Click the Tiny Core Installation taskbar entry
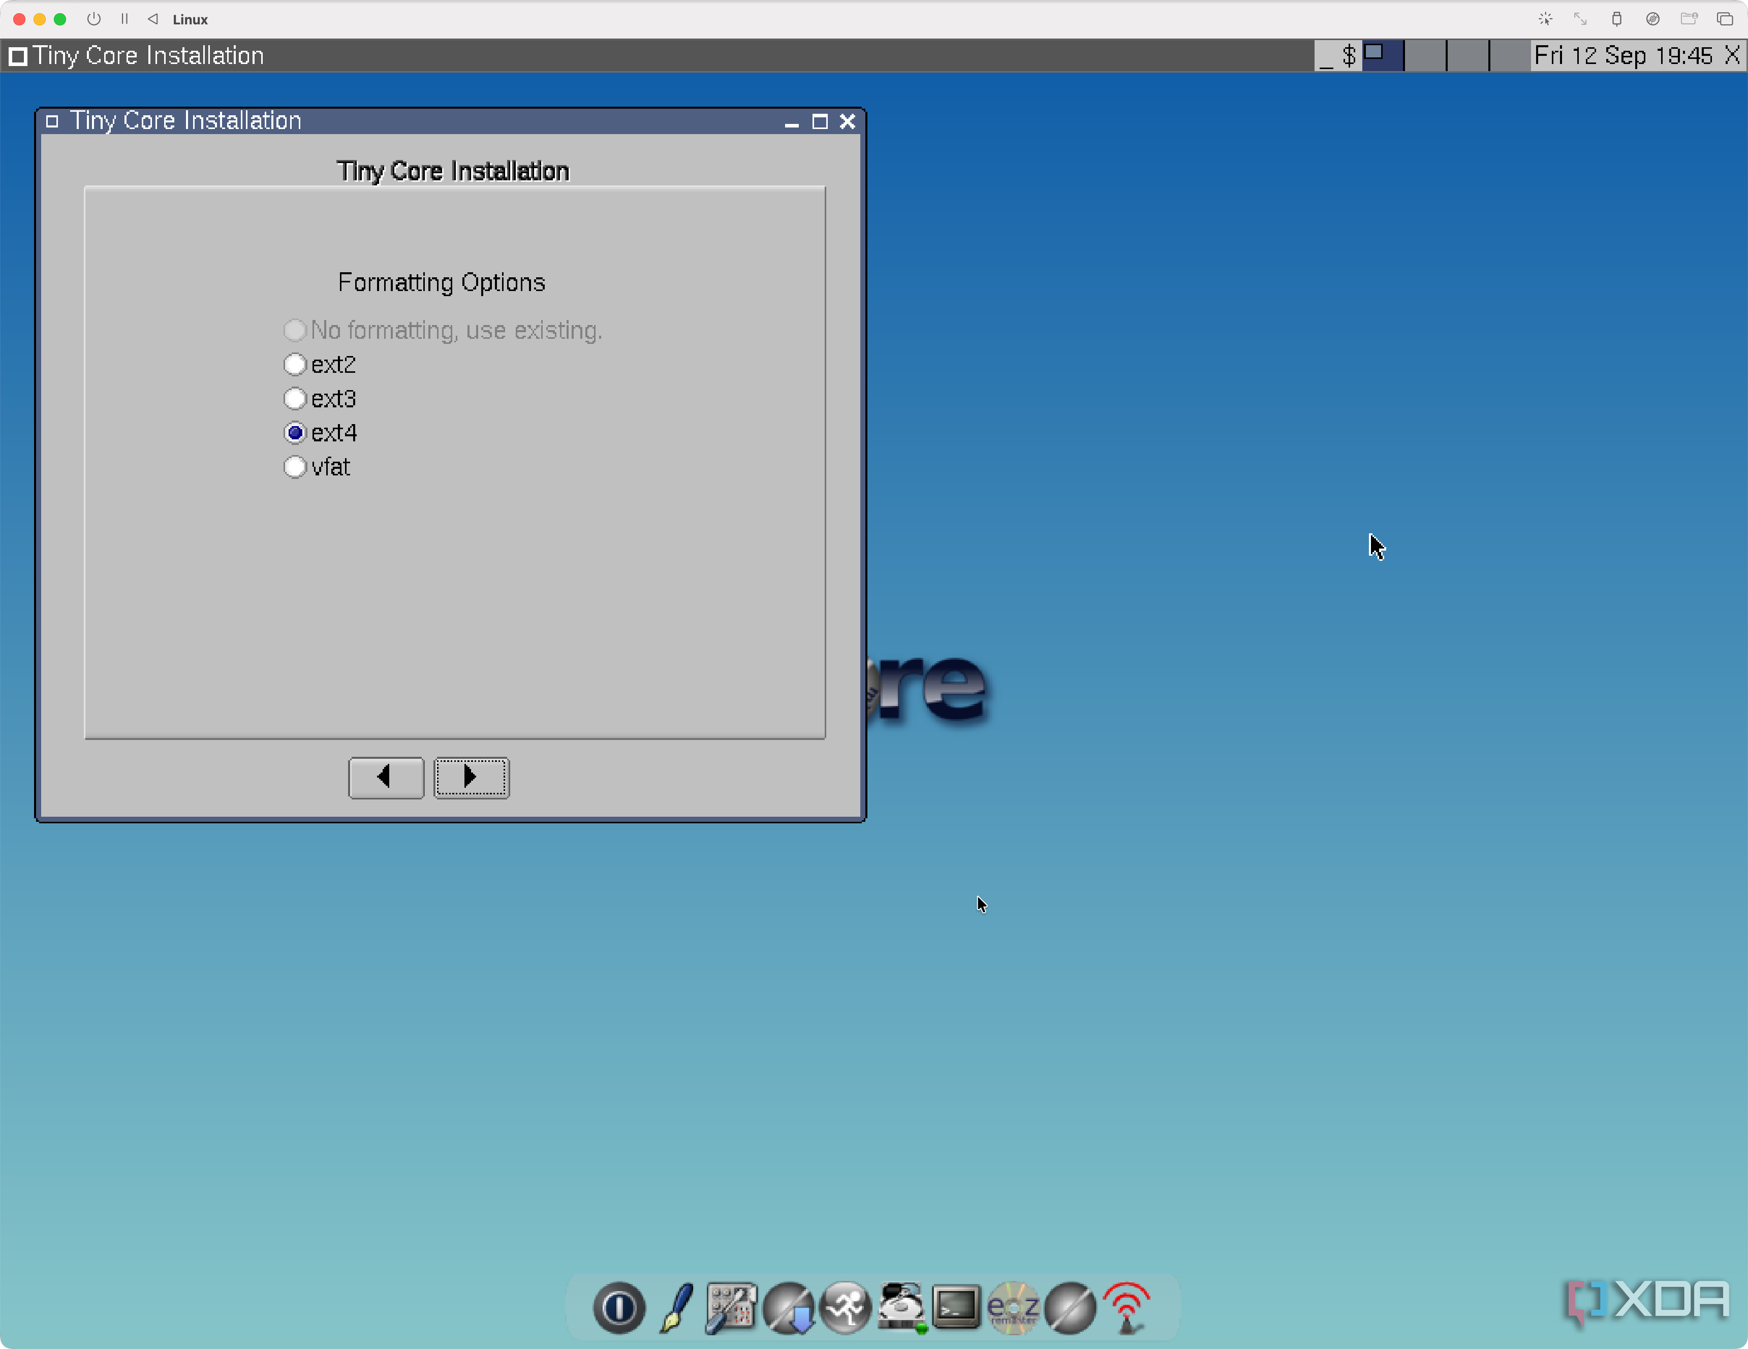1748x1349 pixels. click(137, 55)
